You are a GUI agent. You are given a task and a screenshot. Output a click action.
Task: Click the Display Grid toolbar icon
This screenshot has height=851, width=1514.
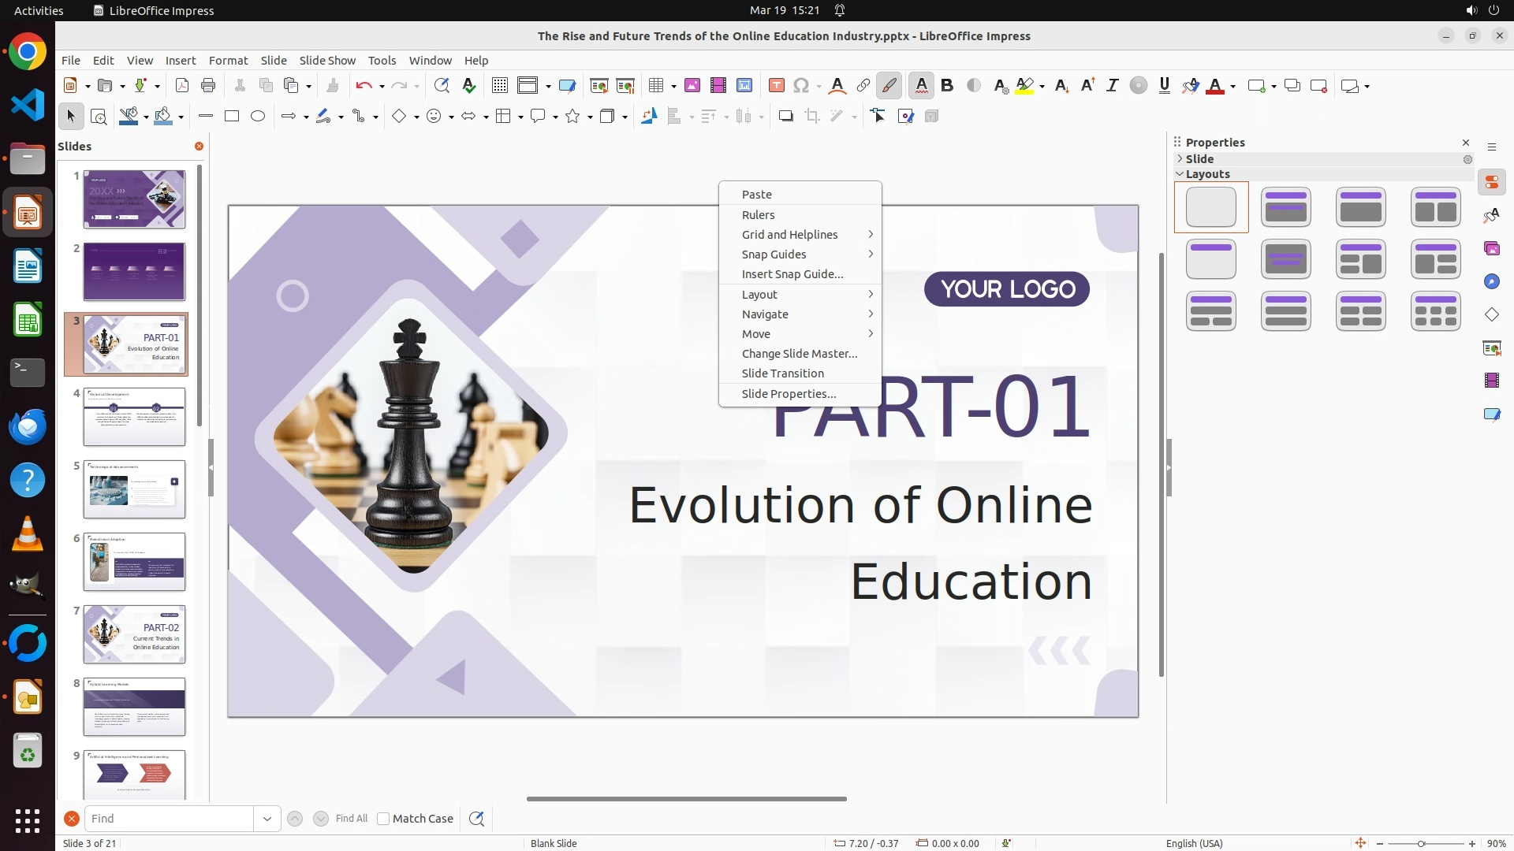pos(499,86)
